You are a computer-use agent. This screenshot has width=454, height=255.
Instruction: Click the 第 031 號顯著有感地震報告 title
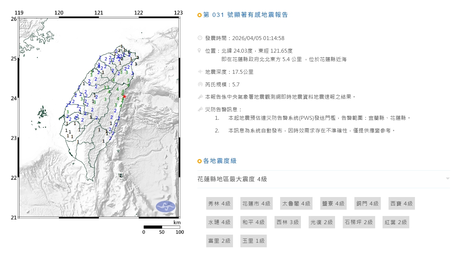pos(245,15)
